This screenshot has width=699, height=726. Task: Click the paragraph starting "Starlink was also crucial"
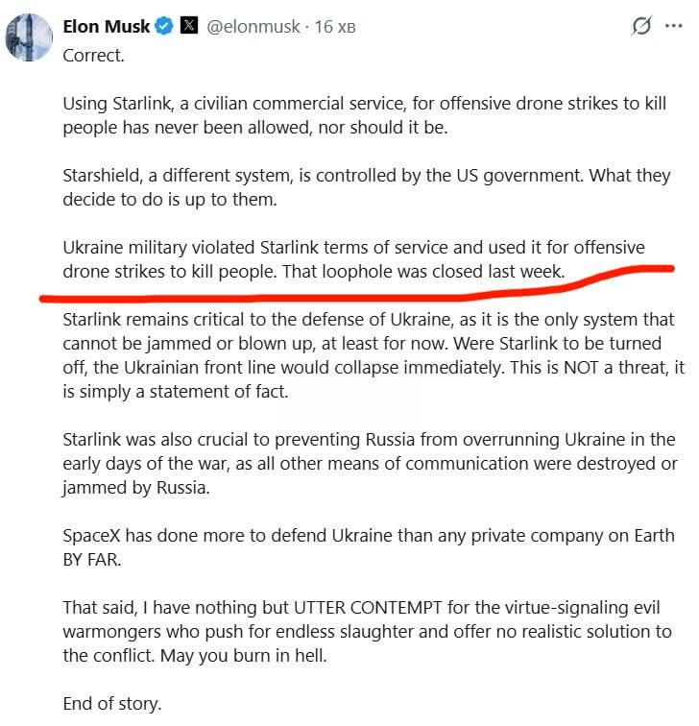coord(370,464)
